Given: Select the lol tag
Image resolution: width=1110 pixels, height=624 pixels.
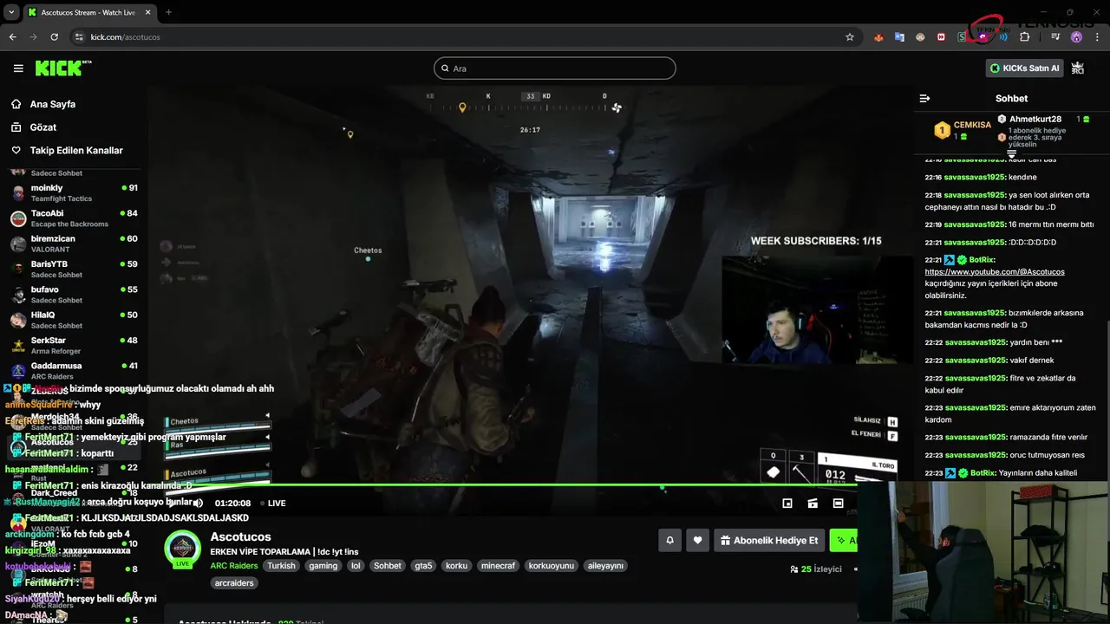Looking at the screenshot, I should tap(356, 565).
